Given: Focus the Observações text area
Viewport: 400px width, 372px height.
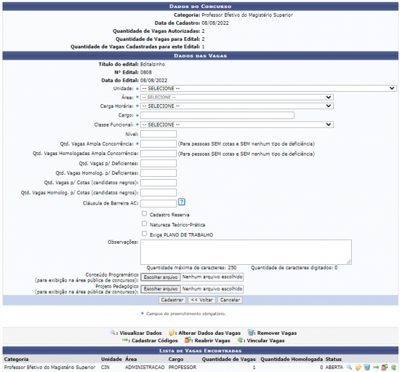Looking at the screenshot, I should click(246, 252).
